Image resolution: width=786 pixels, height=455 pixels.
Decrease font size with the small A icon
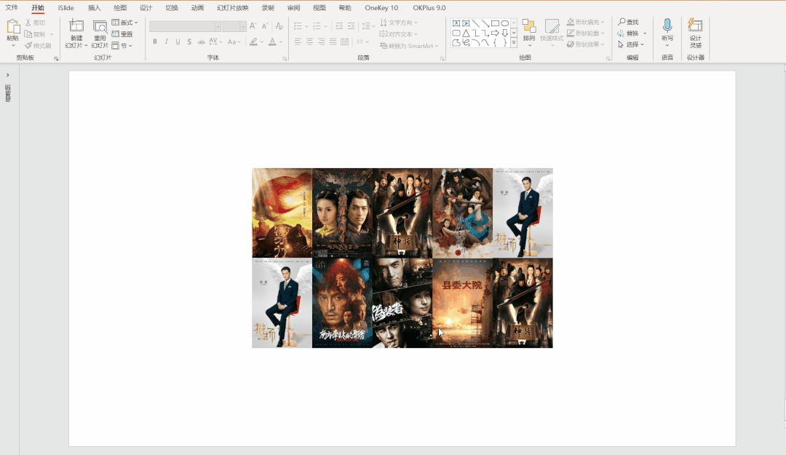pos(265,26)
